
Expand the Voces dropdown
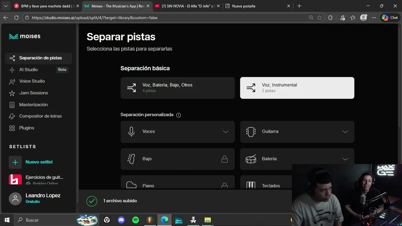pos(177,132)
